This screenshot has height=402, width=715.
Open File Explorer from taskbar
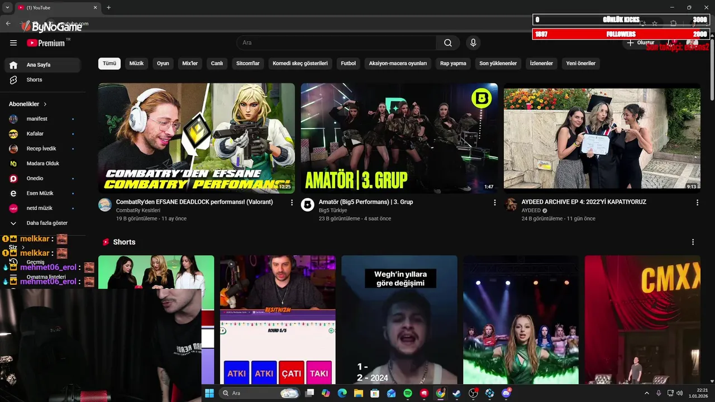tap(359, 393)
